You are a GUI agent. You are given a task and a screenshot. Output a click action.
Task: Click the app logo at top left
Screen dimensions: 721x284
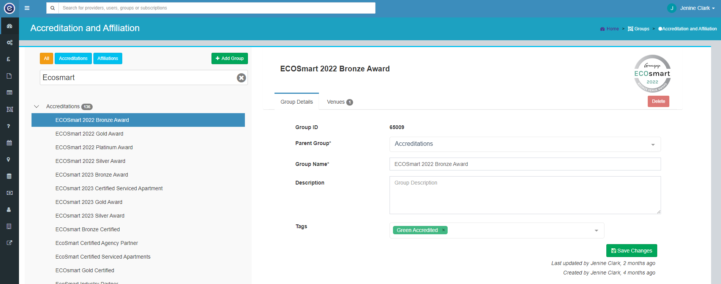point(9,8)
